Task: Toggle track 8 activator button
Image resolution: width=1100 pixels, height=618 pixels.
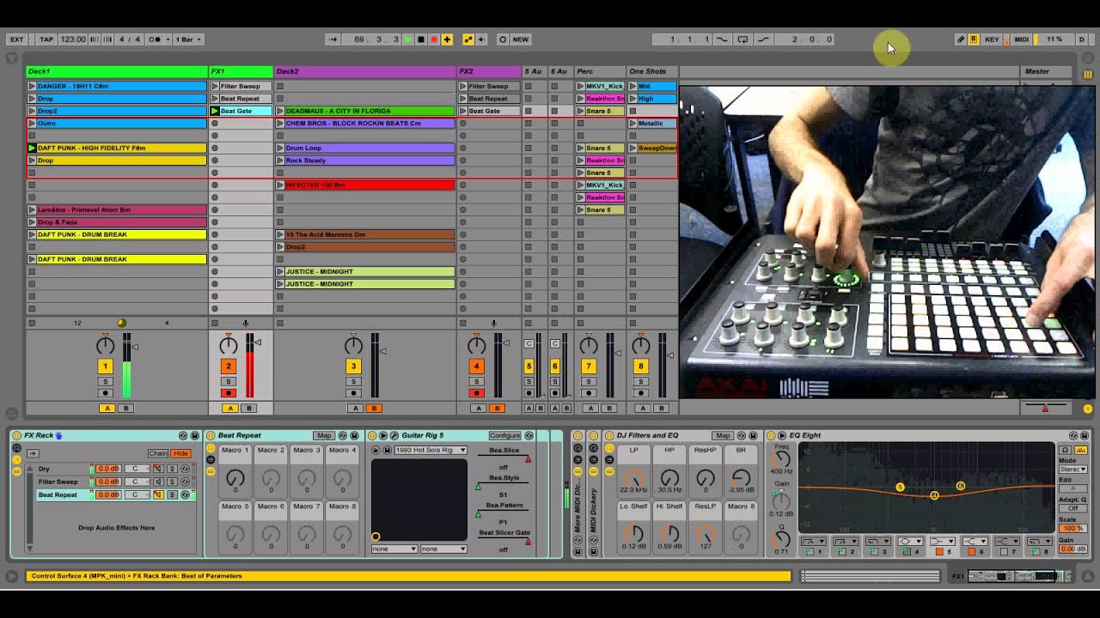Action: click(640, 367)
